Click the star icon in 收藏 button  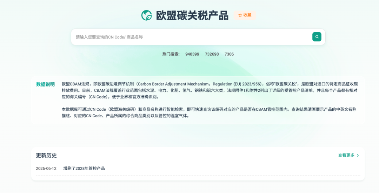(240, 15)
